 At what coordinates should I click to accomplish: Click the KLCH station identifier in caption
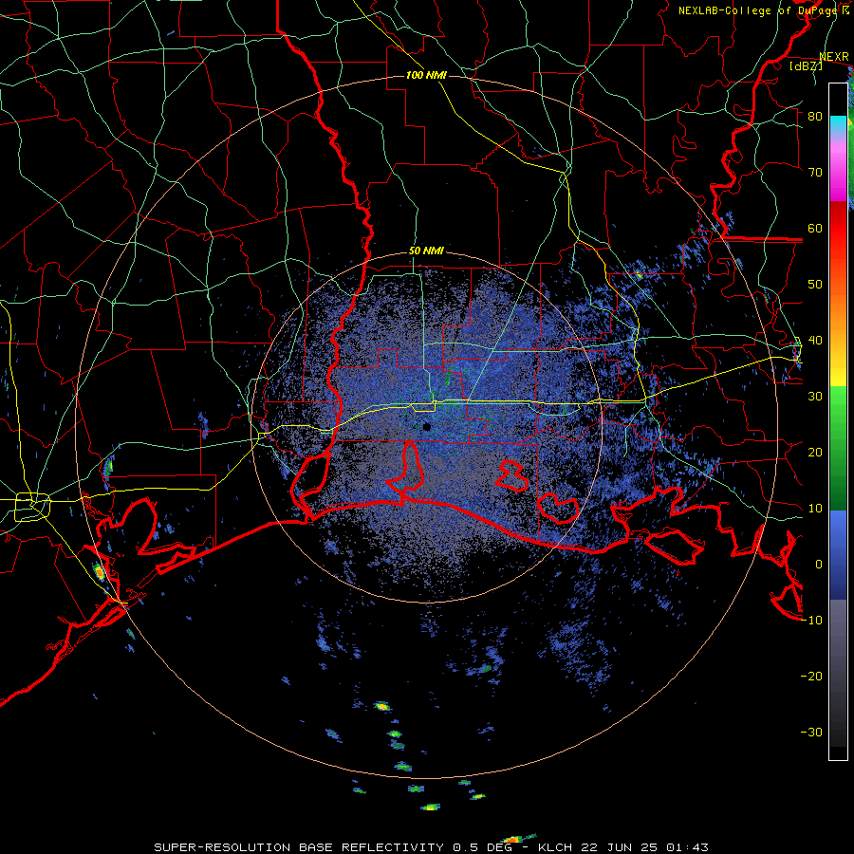coord(555,847)
